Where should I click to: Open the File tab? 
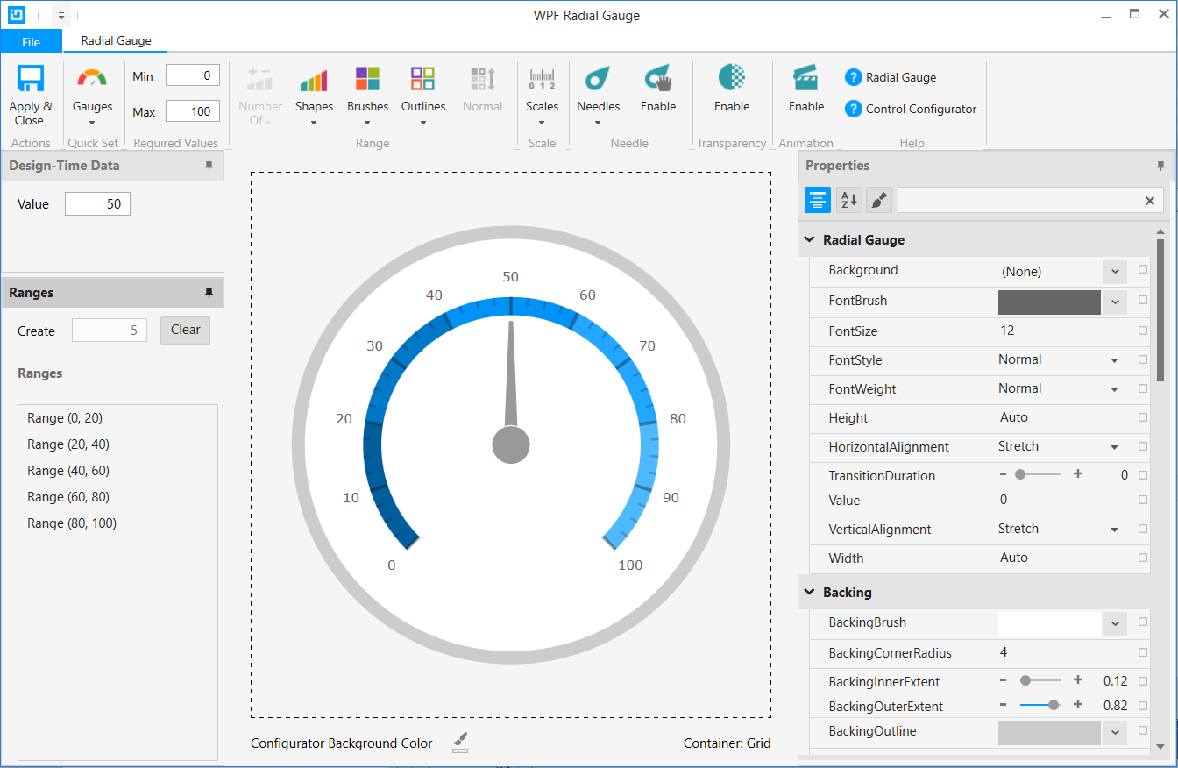click(x=31, y=41)
